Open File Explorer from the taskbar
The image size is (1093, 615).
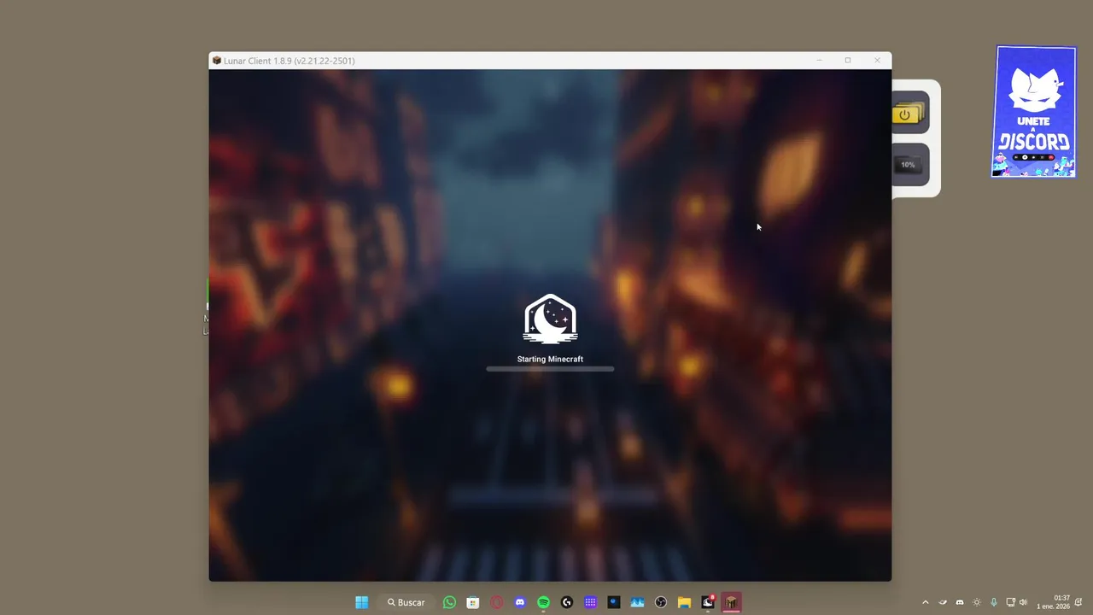[x=684, y=602]
